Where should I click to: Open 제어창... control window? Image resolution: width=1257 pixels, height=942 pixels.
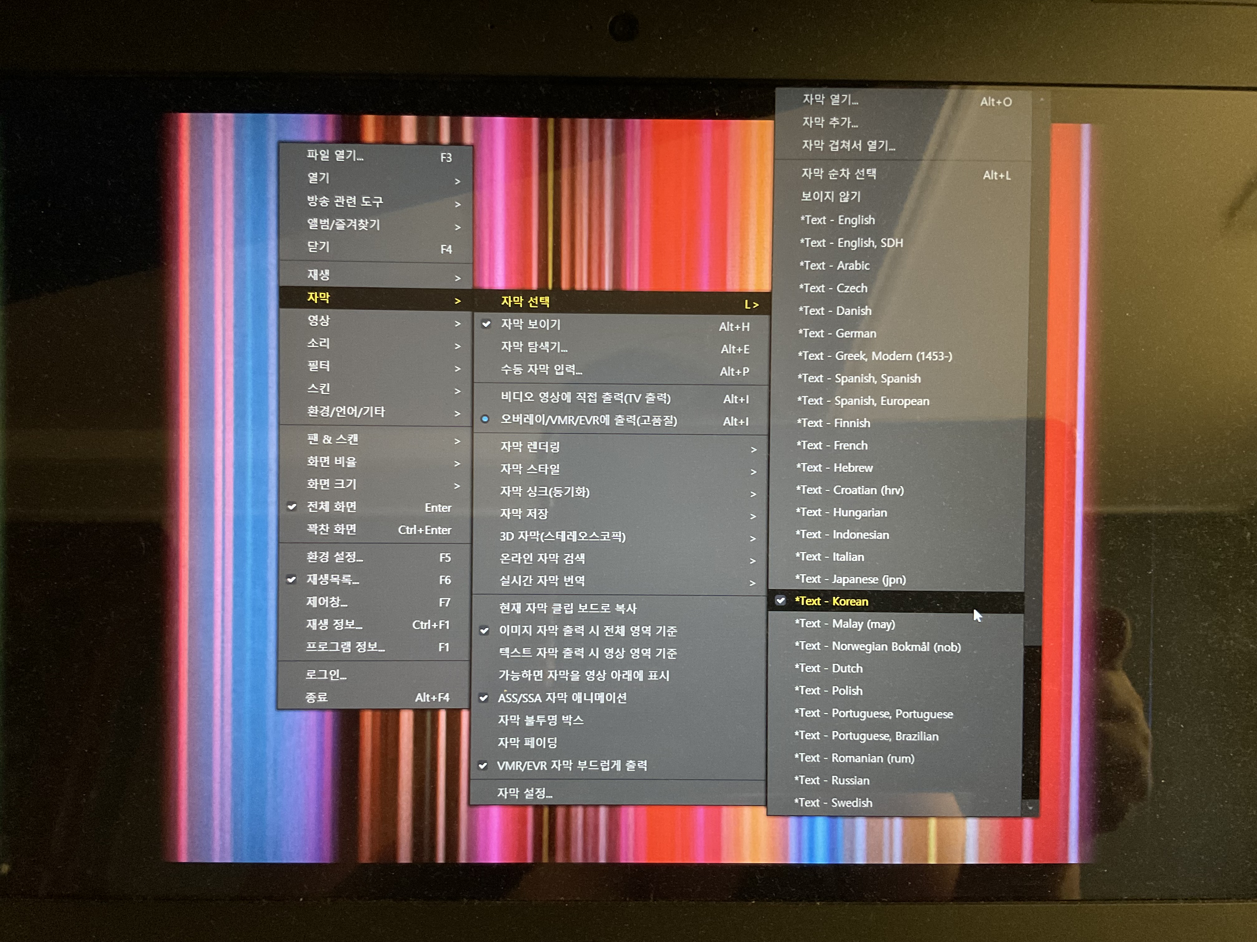click(x=374, y=602)
